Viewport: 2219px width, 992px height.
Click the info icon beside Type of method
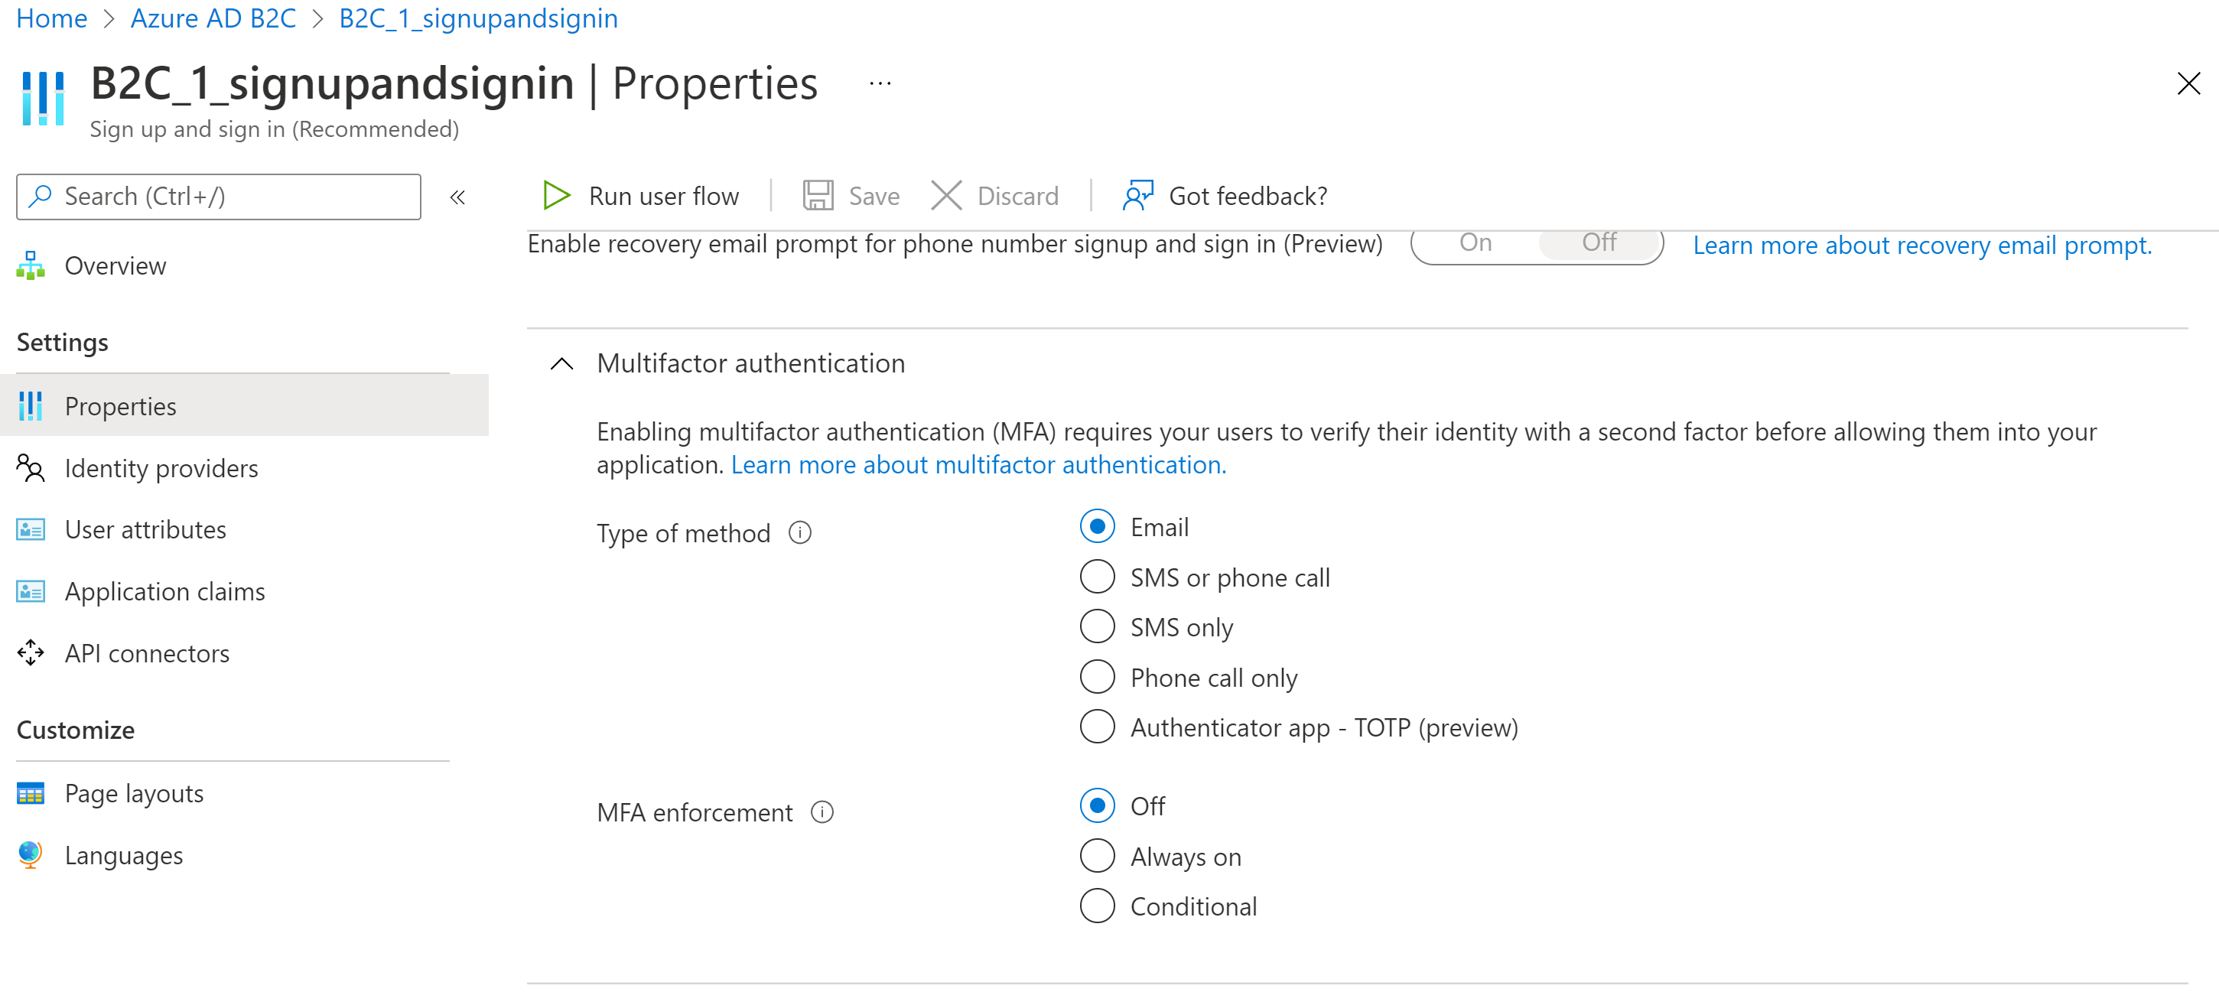click(799, 533)
